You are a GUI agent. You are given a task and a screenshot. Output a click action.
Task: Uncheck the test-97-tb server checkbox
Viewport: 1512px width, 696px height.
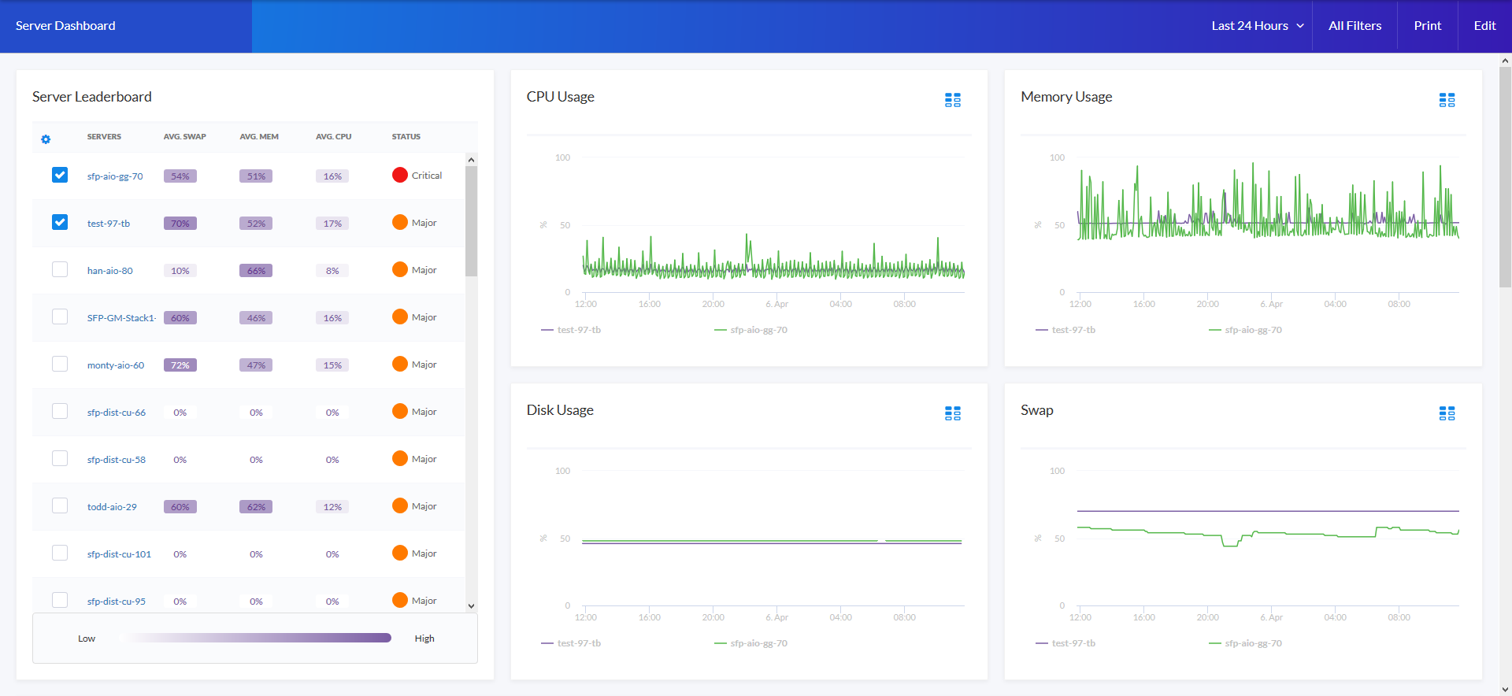(x=60, y=222)
